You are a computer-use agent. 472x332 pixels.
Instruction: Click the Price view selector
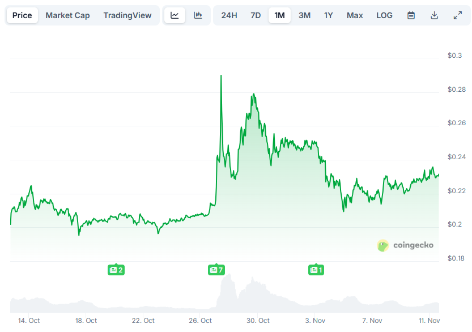[x=22, y=15]
